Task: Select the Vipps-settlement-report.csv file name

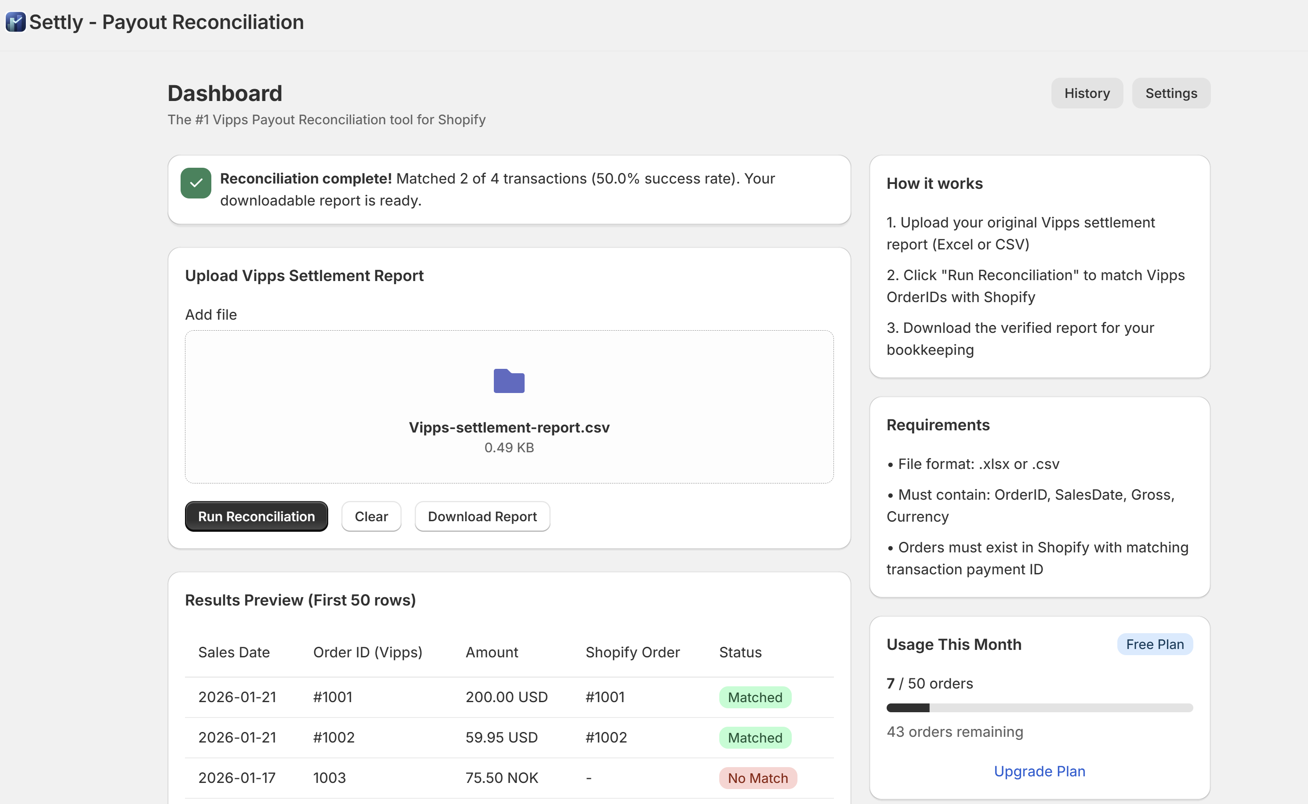Action: point(508,428)
